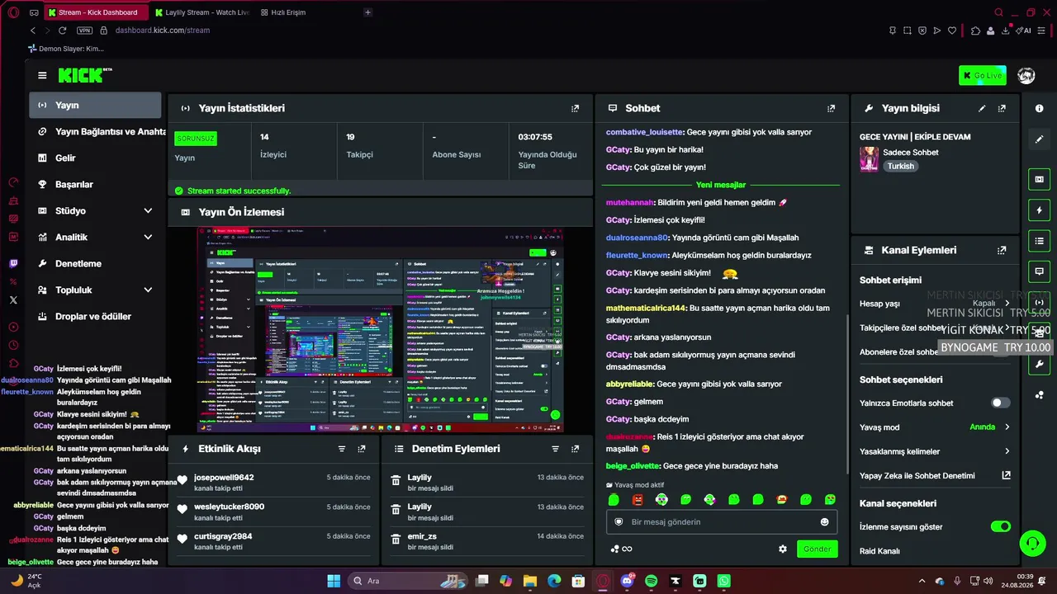Viewport: 1057px width, 594px height.
Task: Click the info icon in the right rail
Action: (1040, 108)
